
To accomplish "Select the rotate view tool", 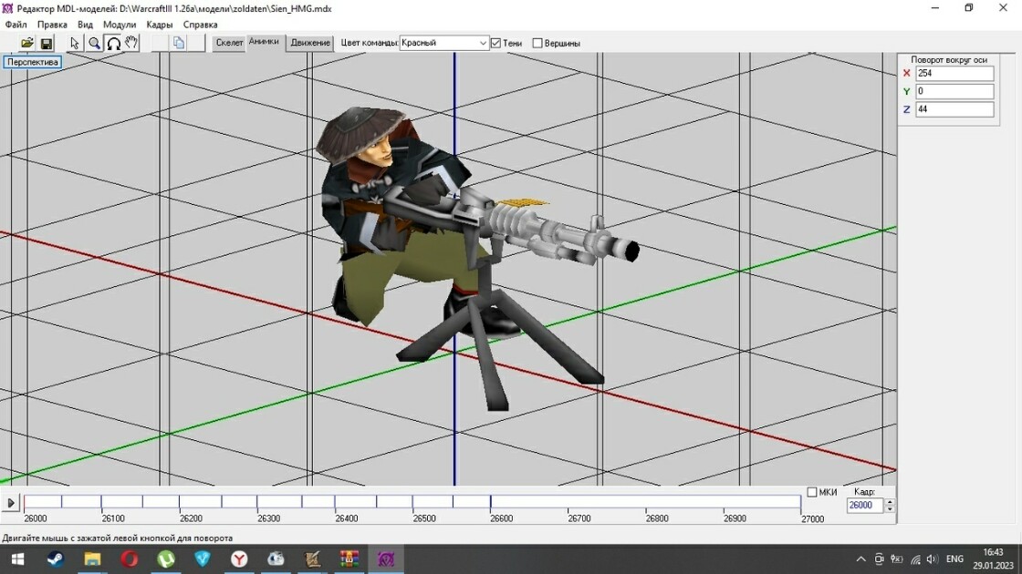I will (113, 43).
